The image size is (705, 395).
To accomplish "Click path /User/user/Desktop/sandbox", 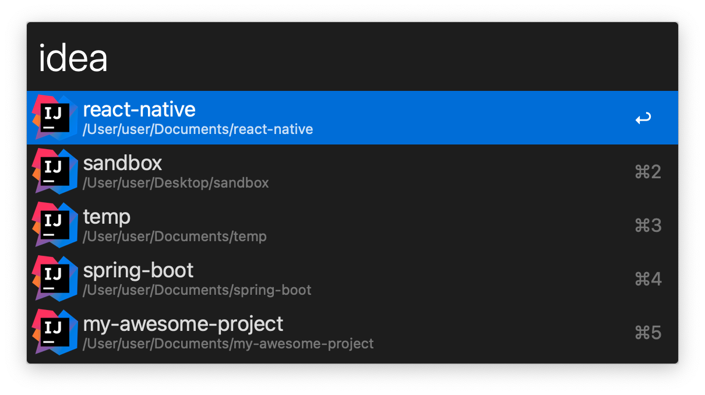I will click(x=176, y=183).
